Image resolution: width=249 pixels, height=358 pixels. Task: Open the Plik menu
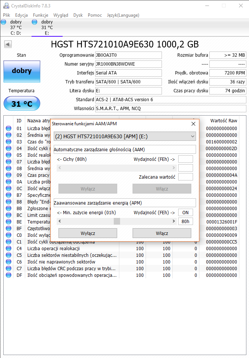click(x=6, y=15)
